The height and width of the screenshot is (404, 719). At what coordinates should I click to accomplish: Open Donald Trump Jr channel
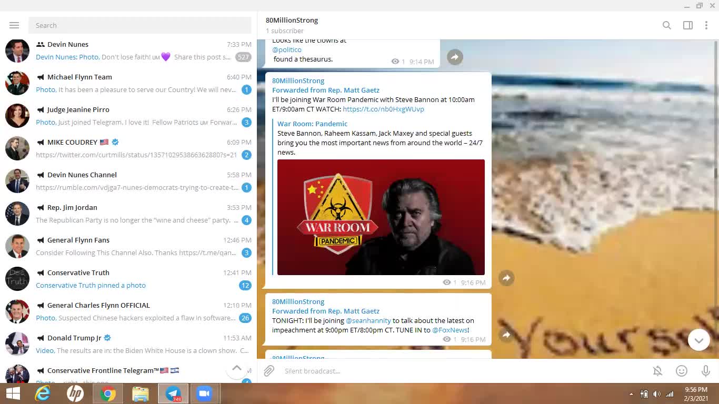coord(128,344)
